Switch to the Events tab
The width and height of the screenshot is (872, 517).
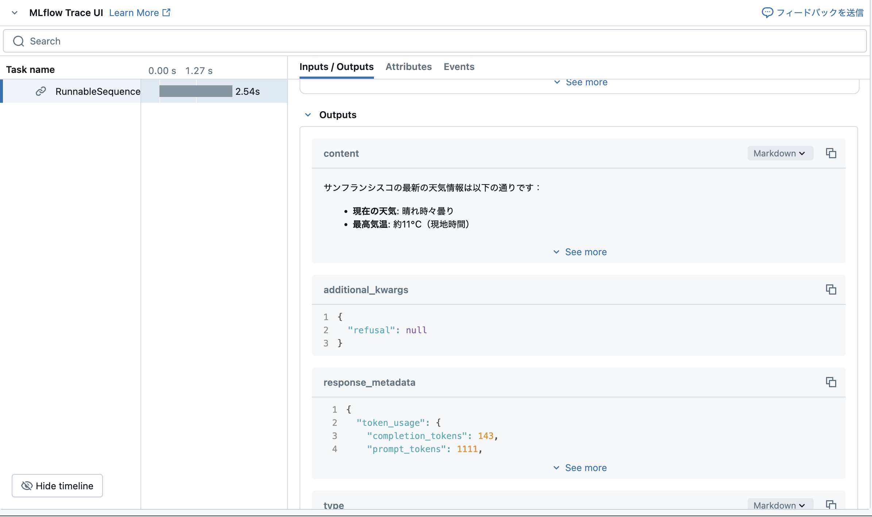[459, 67]
